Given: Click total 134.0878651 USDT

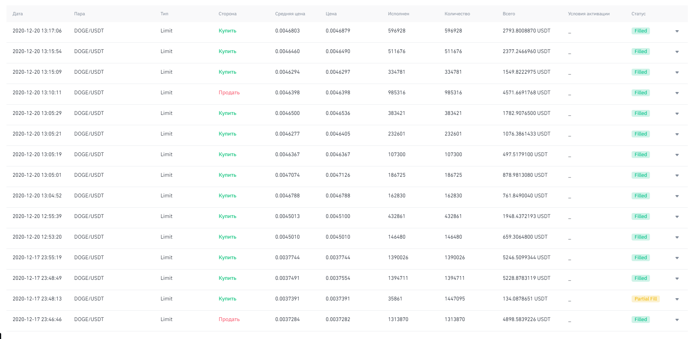Looking at the screenshot, I should (525, 299).
